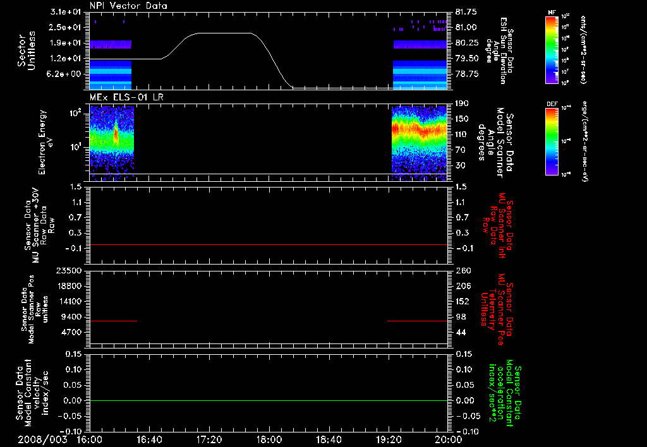
Task: Click the 79.50 elevation tick label
Action: point(467,59)
